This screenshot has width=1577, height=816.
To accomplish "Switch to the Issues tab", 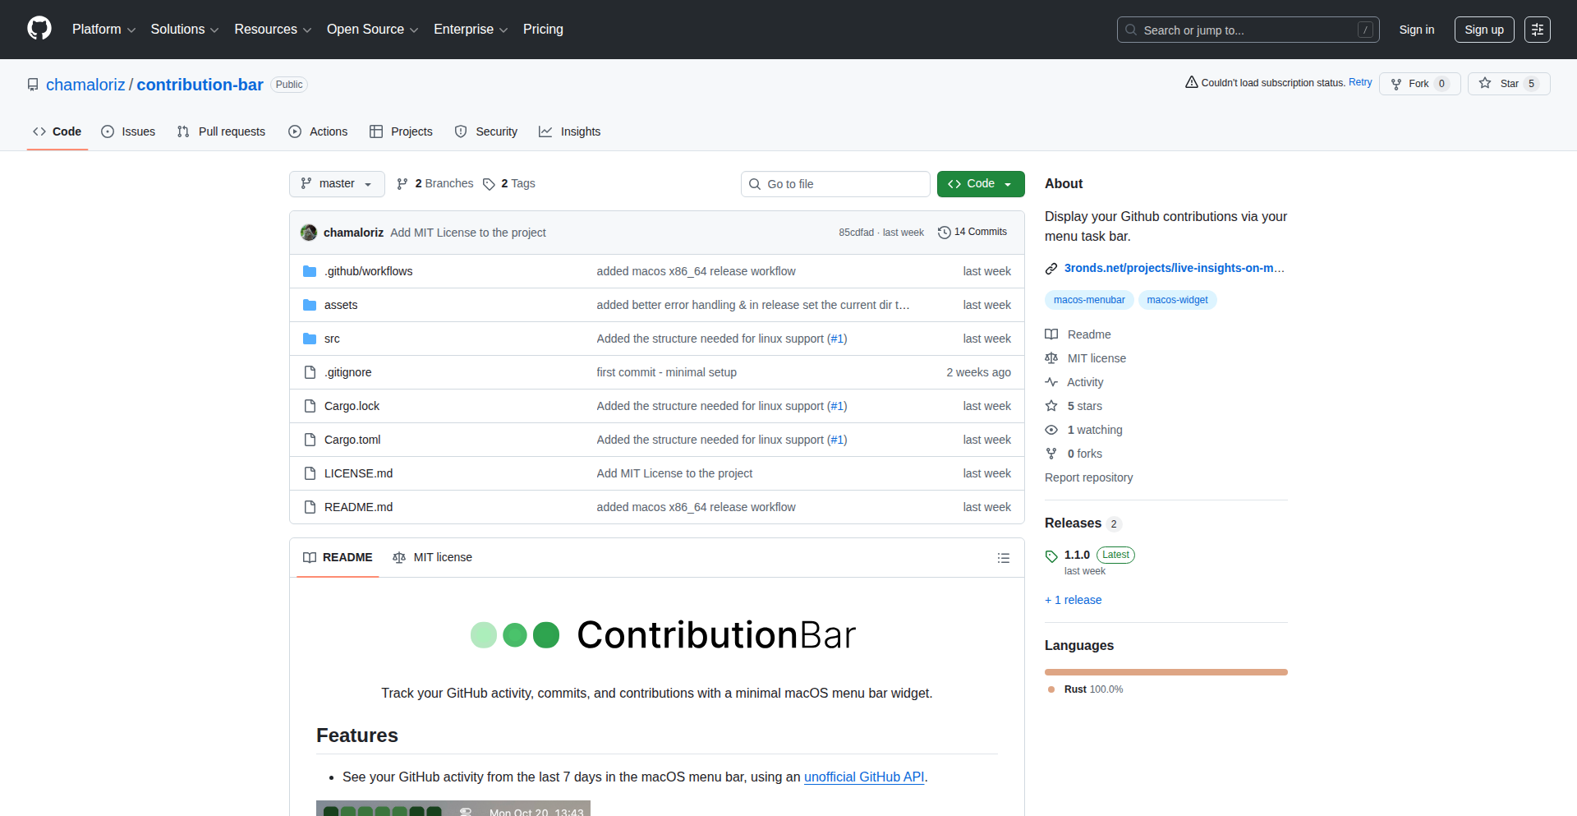I will click(x=128, y=131).
